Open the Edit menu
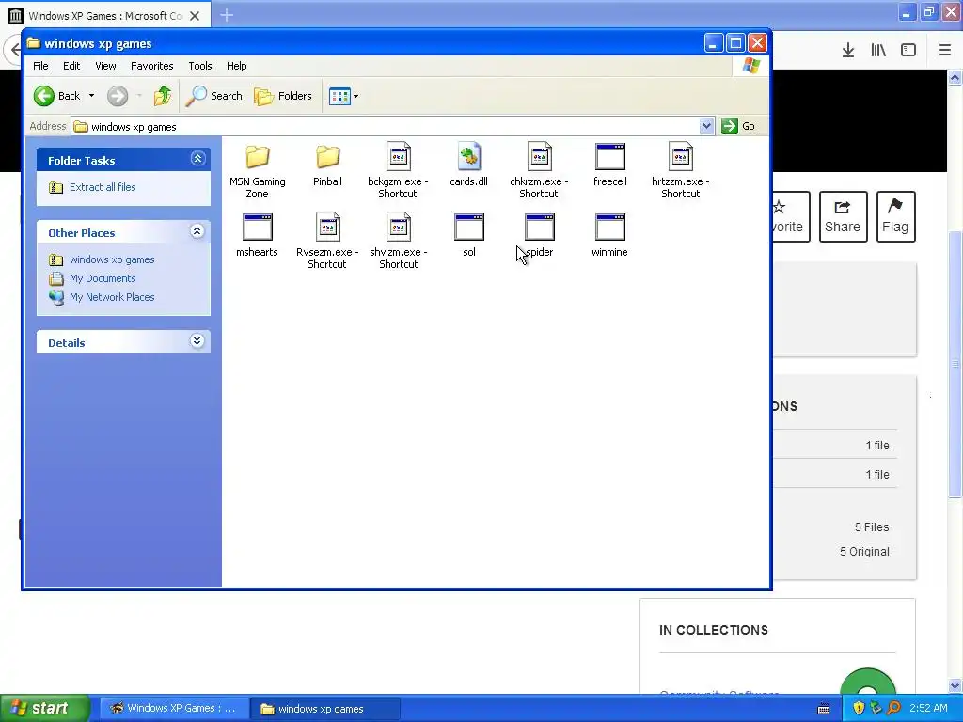The width and height of the screenshot is (963, 722). pos(71,66)
